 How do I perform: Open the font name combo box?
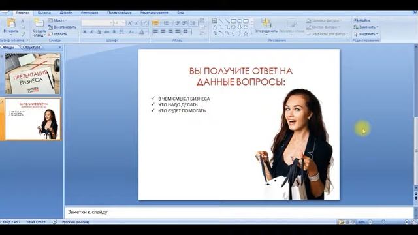[97, 23]
